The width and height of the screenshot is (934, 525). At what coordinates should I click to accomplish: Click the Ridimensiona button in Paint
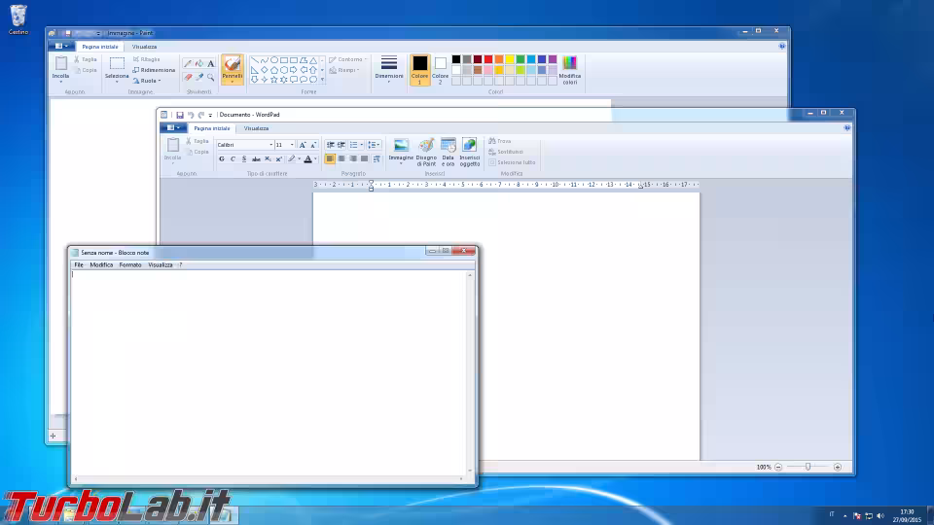coord(154,70)
